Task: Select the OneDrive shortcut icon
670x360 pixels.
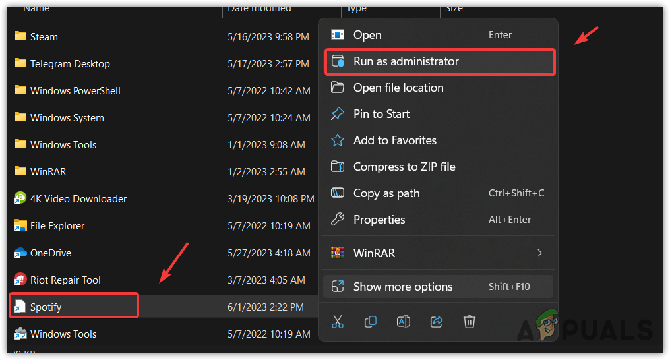Action: point(20,253)
